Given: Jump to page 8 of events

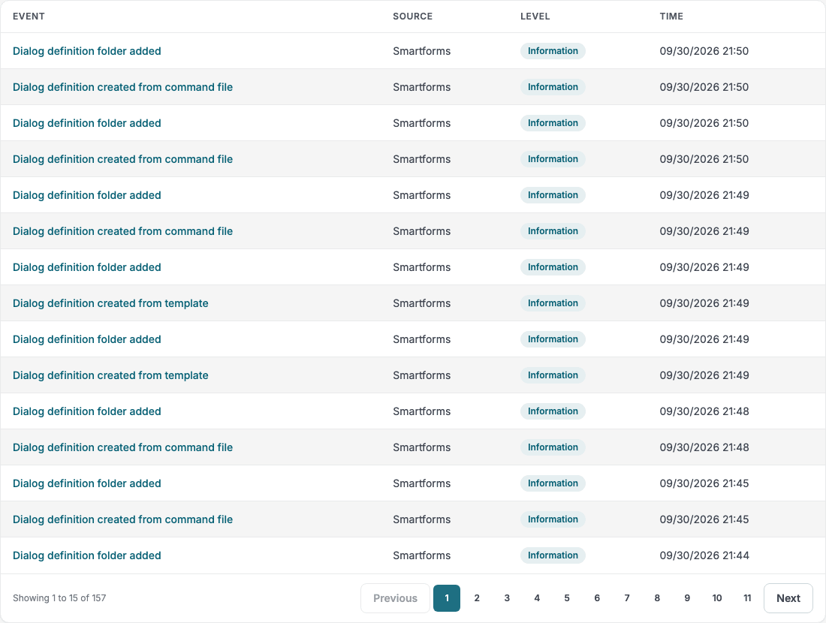Looking at the screenshot, I should tap(657, 597).
